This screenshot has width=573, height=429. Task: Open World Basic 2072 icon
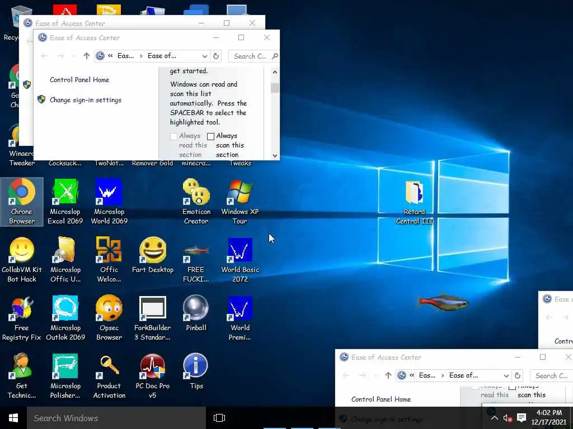(x=239, y=260)
